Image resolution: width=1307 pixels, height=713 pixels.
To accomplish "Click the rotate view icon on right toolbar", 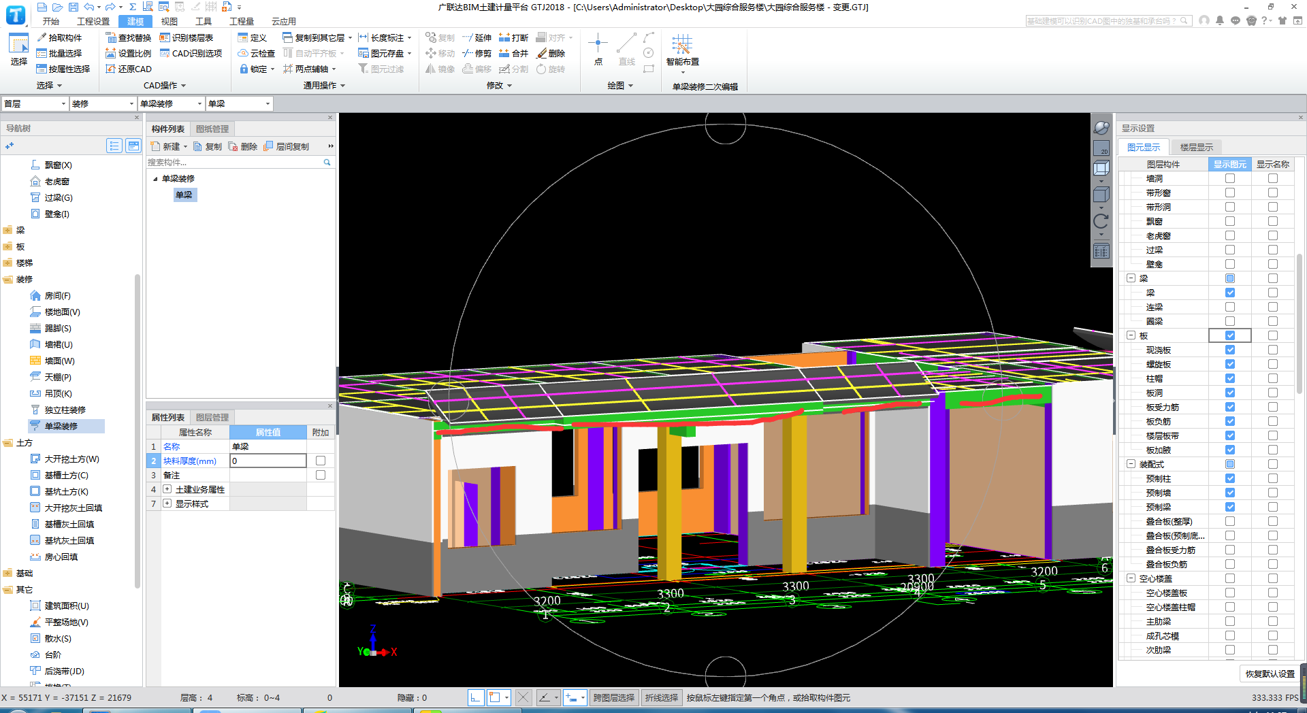I will (1101, 222).
